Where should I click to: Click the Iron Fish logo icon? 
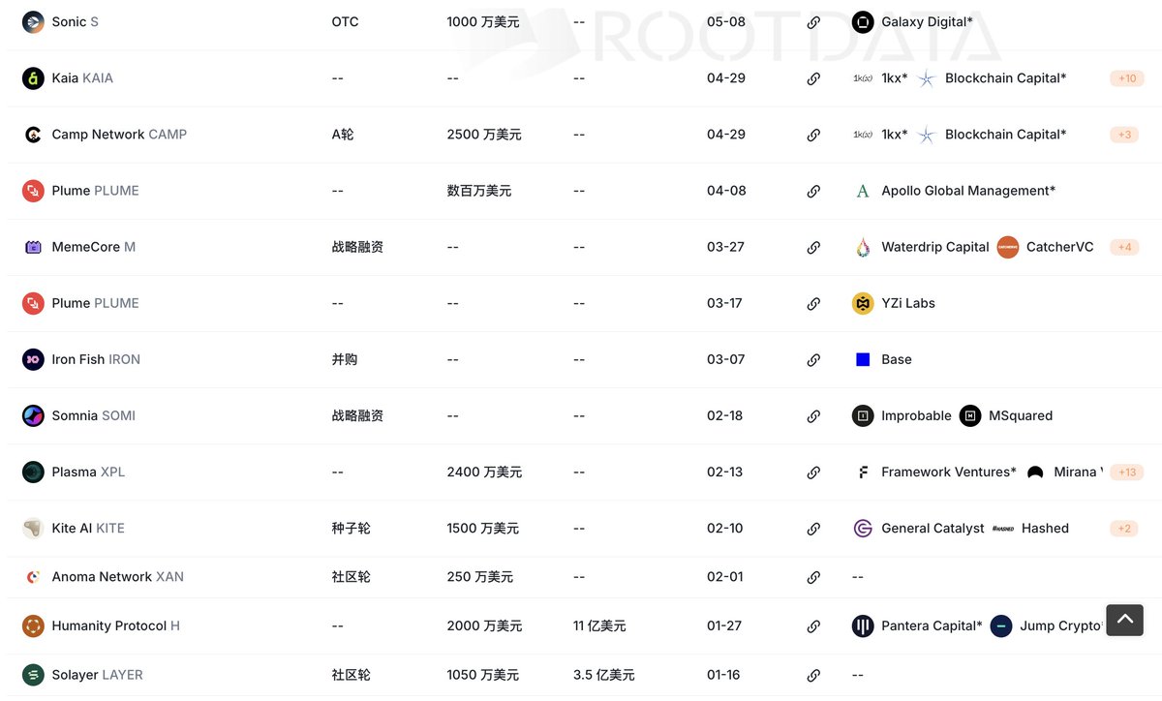click(34, 359)
